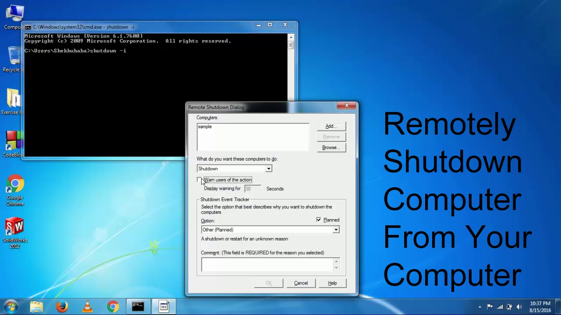The image size is (561, 315).
Task: Launch Firefox from the taskbar
Action: (62, 307)
